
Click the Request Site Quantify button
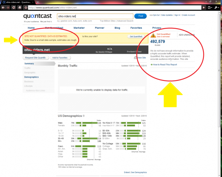click(36, 58)
